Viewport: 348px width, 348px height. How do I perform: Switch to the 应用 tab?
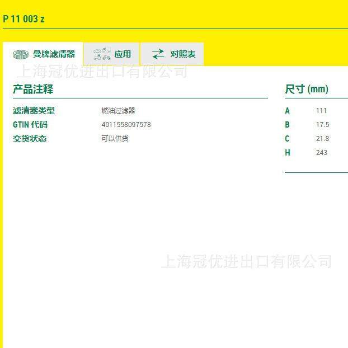(112, 54)
